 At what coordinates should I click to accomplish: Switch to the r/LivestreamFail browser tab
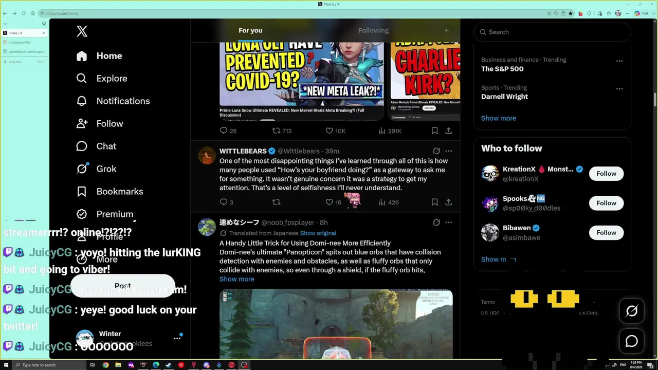click(x=25, y=42)
